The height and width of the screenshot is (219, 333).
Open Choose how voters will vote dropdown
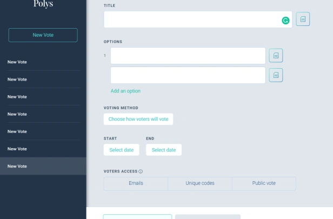coord(138,119)
